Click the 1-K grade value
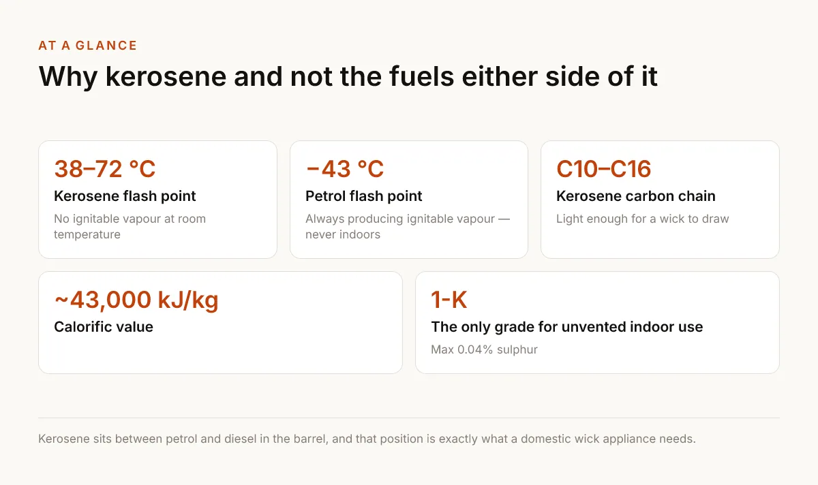Screen dimensions: 818x485 click(449, 300)
